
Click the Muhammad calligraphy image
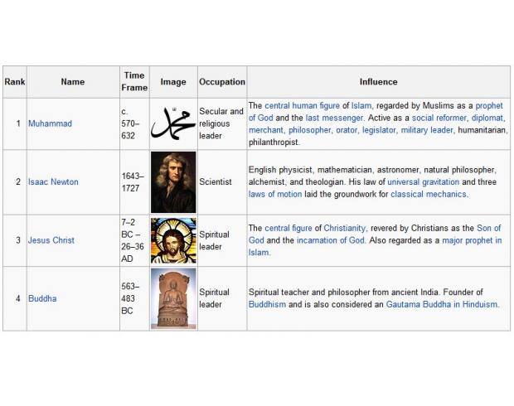(173, 123)
